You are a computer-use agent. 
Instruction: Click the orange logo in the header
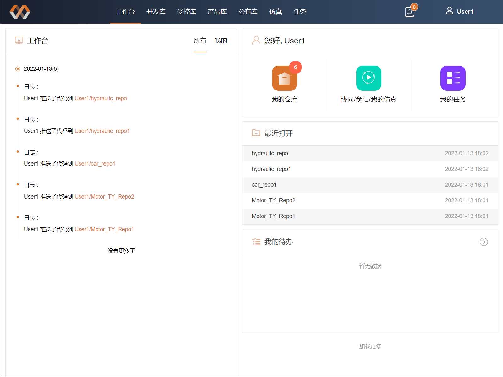(20, 12)
